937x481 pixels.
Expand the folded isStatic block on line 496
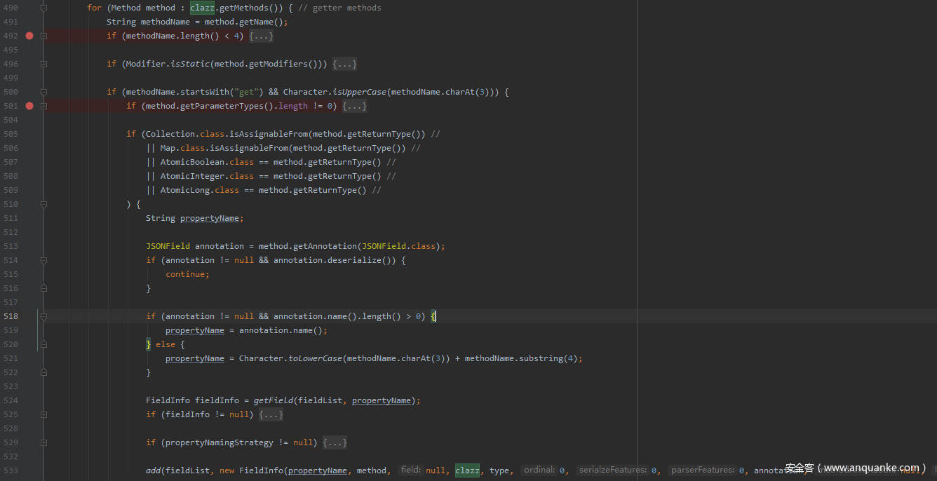coord(344,64)
